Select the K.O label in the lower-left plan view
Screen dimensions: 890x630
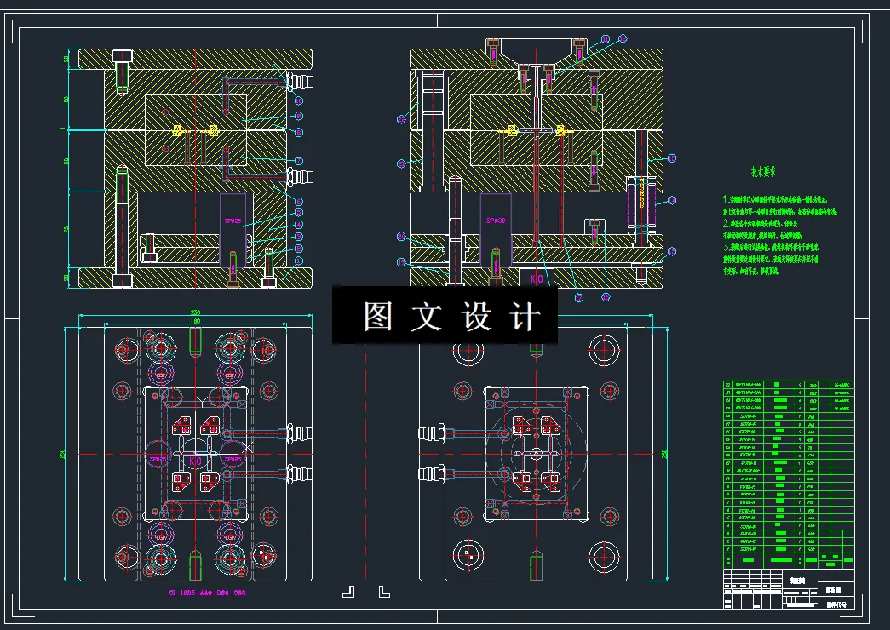tap(195, 461)
